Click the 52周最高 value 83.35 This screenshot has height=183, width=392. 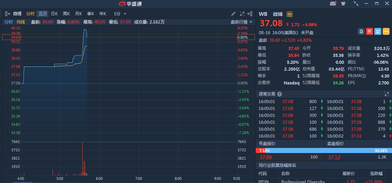[x=338, y=76]
